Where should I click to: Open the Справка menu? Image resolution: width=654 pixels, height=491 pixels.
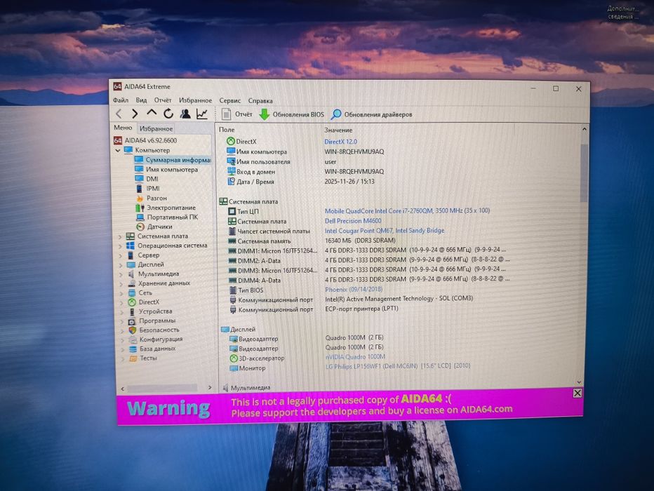[260, 100]
